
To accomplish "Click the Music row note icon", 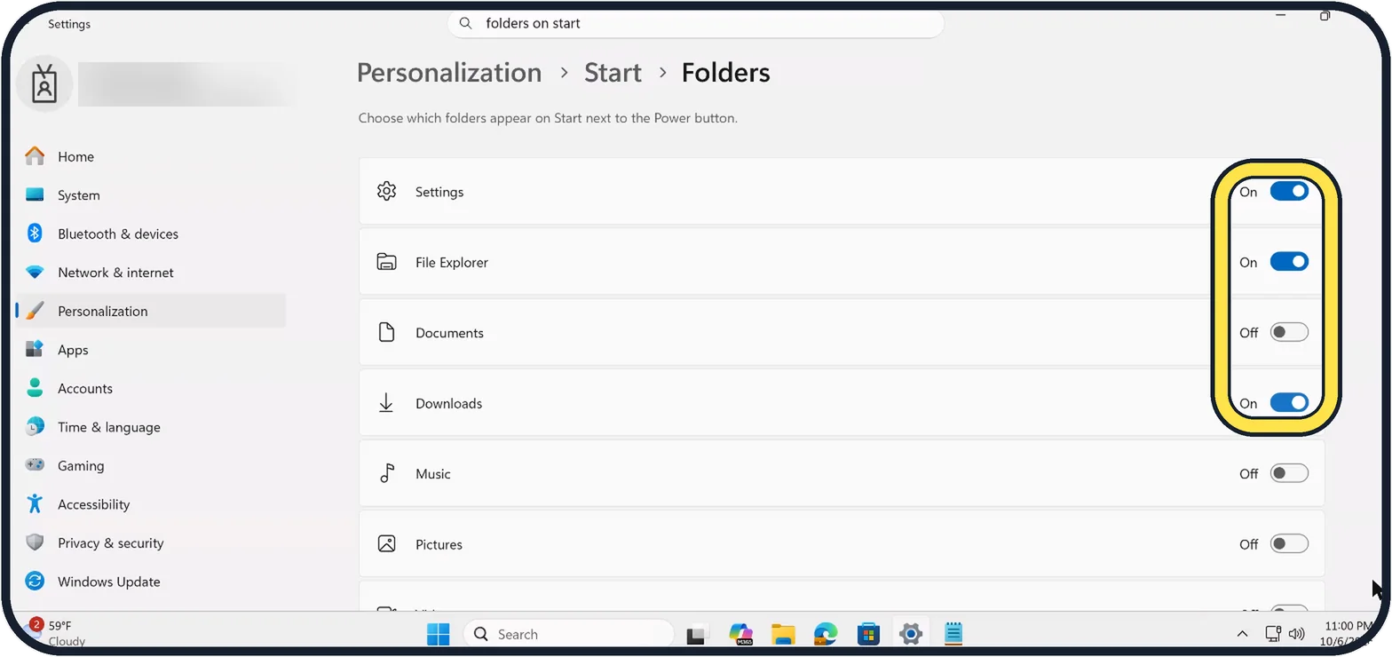I will (386, 474).
